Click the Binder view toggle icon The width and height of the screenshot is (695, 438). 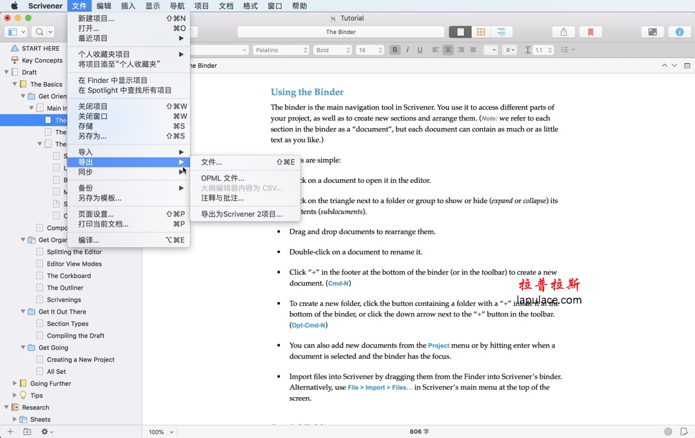13,32
